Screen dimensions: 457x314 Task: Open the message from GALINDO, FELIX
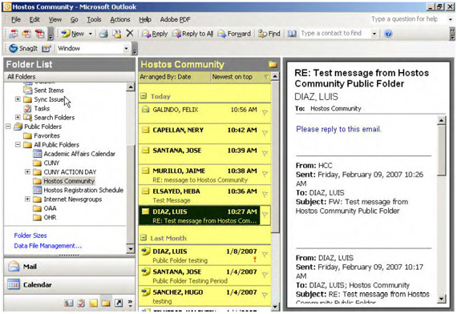(204, 113)
